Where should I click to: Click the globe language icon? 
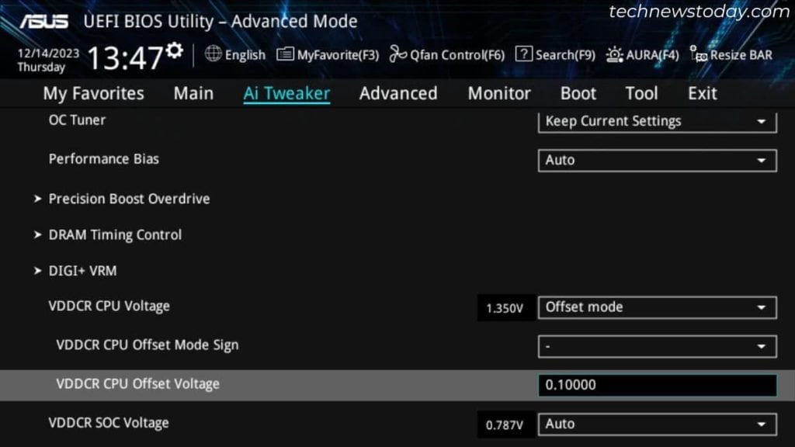pyautogui.click(x=214, y=54)
